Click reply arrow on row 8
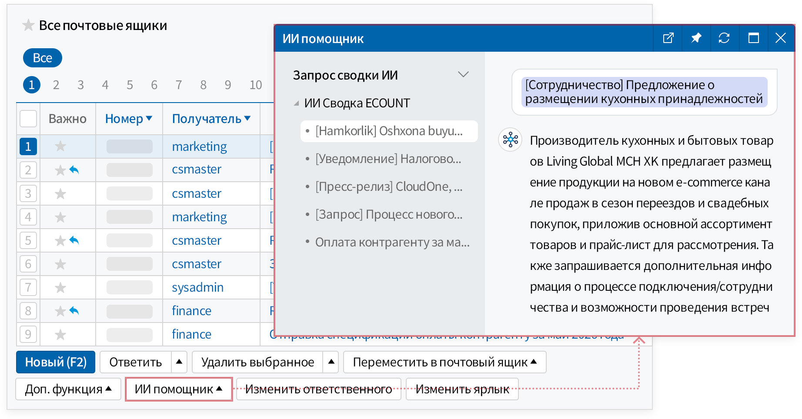The image size is (802, 419). 74,310
